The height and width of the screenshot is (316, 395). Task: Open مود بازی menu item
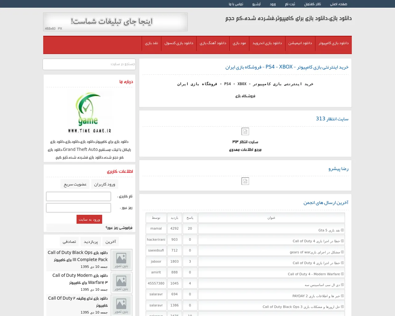click(x=239, y=43)
